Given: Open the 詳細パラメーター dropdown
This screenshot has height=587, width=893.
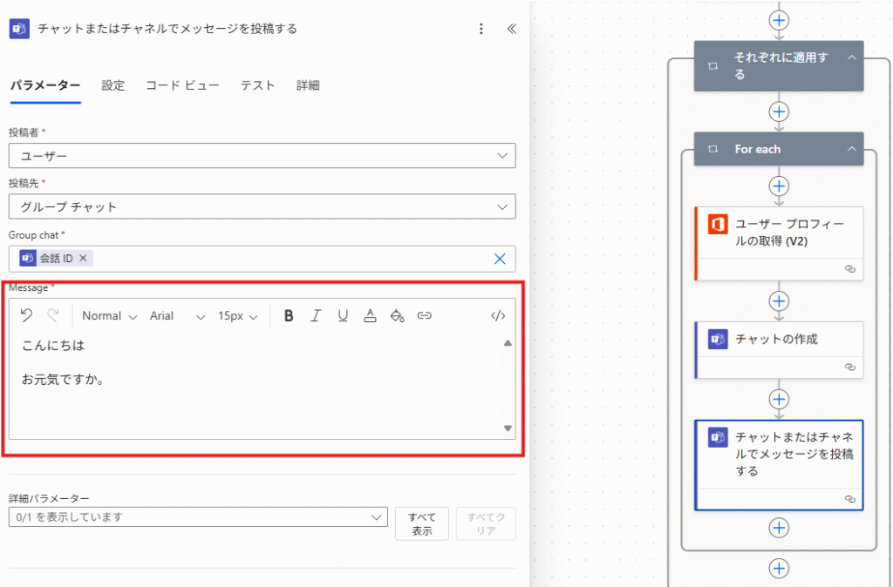Looking at the screenshot, I should (x=198, y=517).
